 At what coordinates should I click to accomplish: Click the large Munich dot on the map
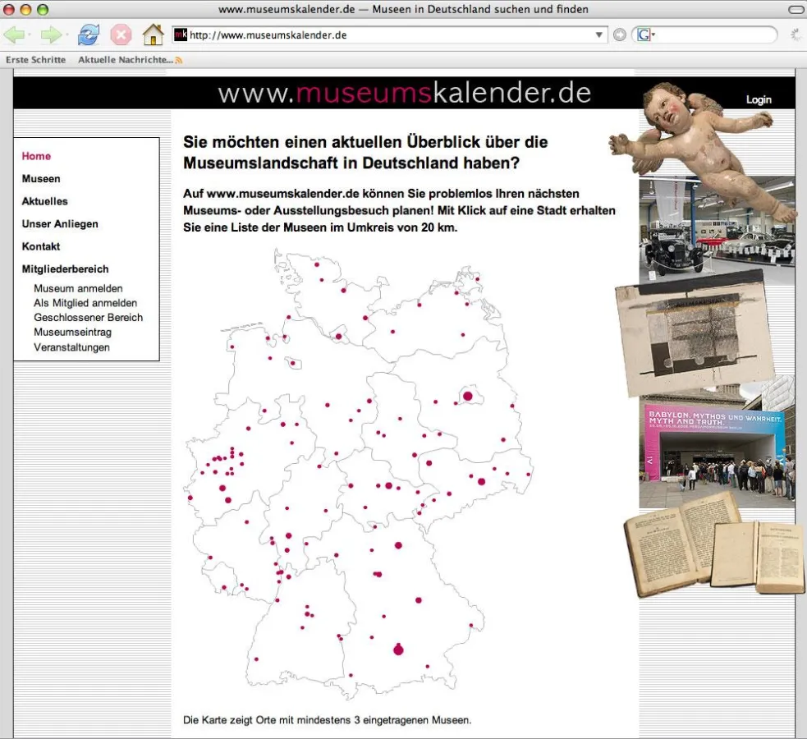[398, 649]
